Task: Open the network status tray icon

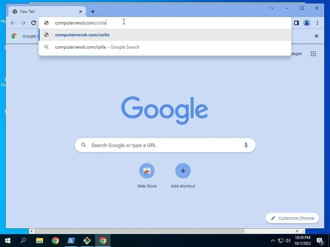Action: (281, 241)
